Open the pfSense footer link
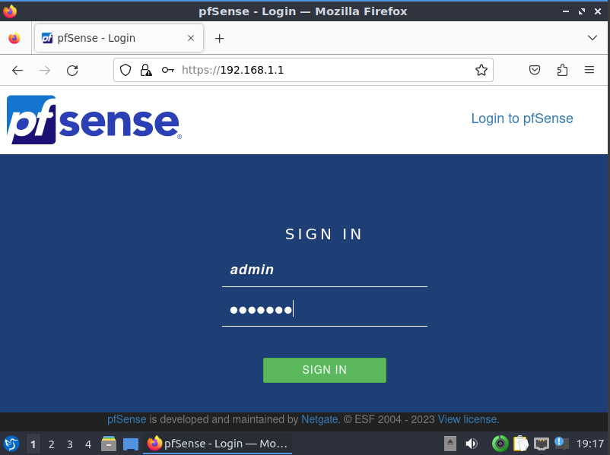Viewport: 610px width, 455px height. pos(126,419)
